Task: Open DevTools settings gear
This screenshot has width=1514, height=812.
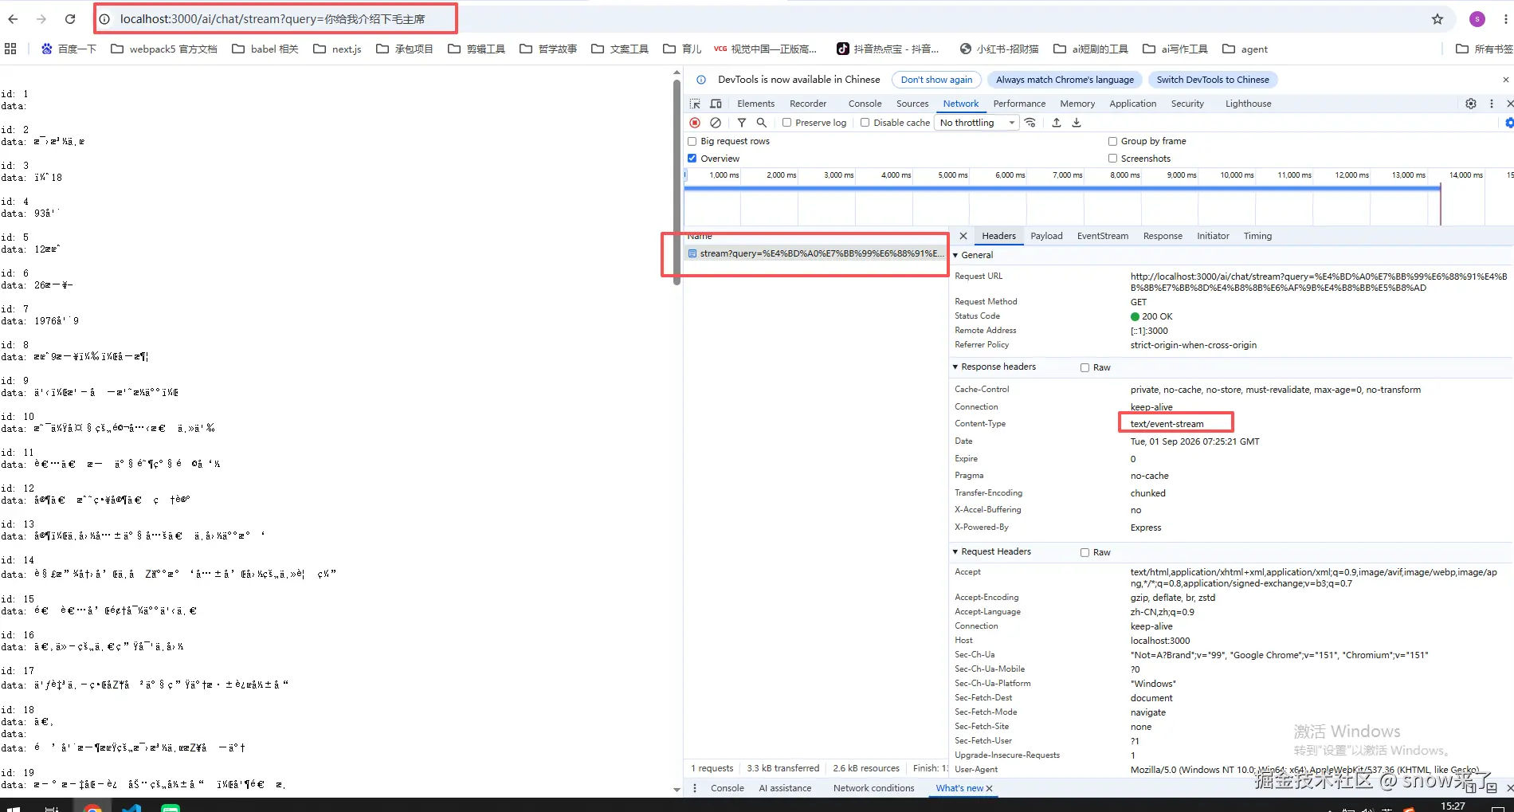Action: coord(1471,104)
